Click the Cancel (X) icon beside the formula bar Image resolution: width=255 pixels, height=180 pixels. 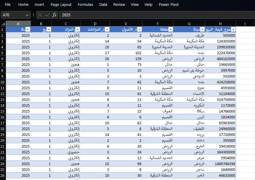[40, 15]
